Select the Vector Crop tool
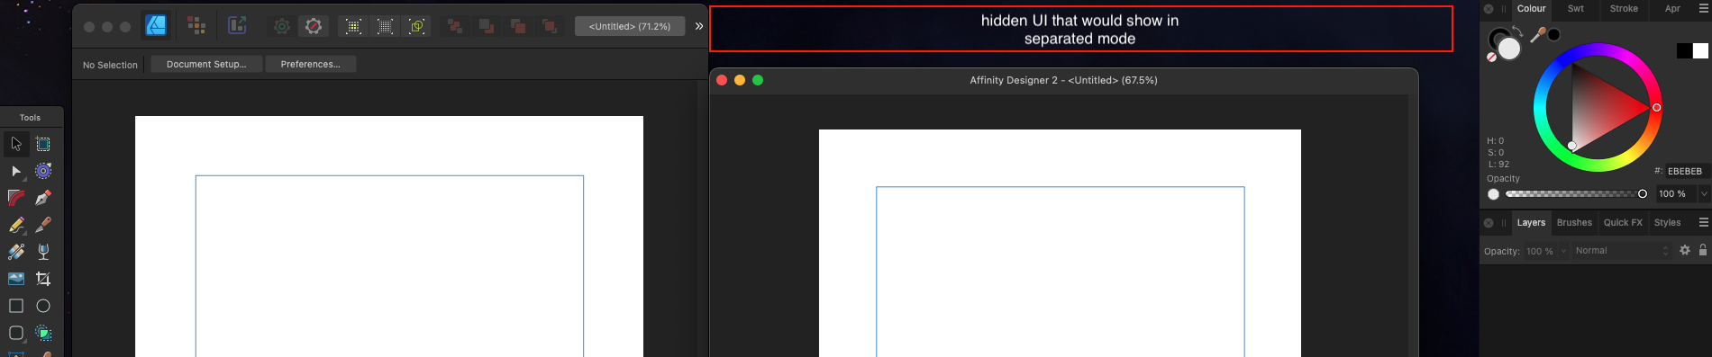The width and height of the screenshot is (1712, 357). click(x=43, y=279)
